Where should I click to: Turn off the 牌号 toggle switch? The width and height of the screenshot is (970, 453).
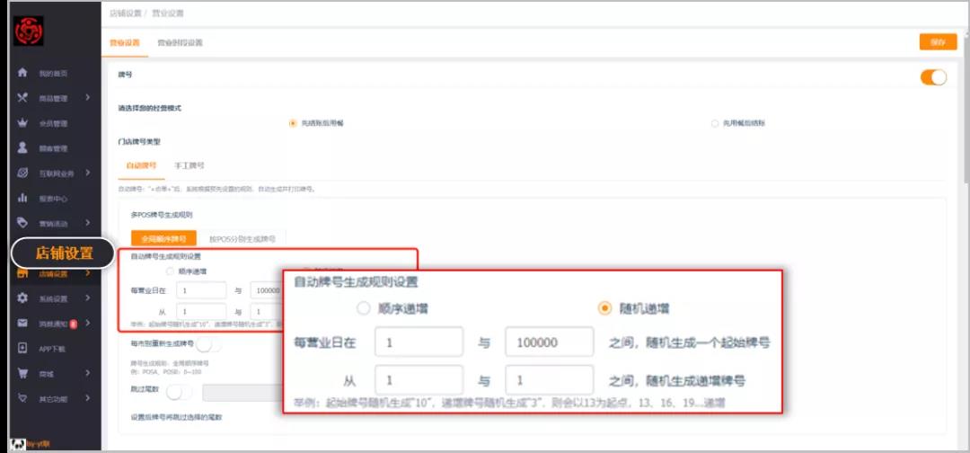pyautogui.click(x=933, y=77)
